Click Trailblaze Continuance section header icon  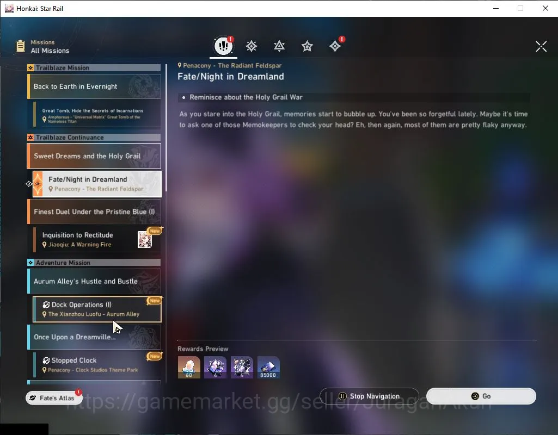pyautogui.click(x=30, y=138)
